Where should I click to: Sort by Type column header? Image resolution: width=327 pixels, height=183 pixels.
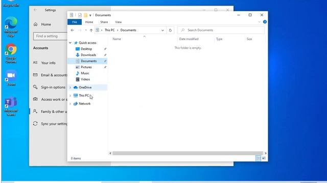(219, 39)
